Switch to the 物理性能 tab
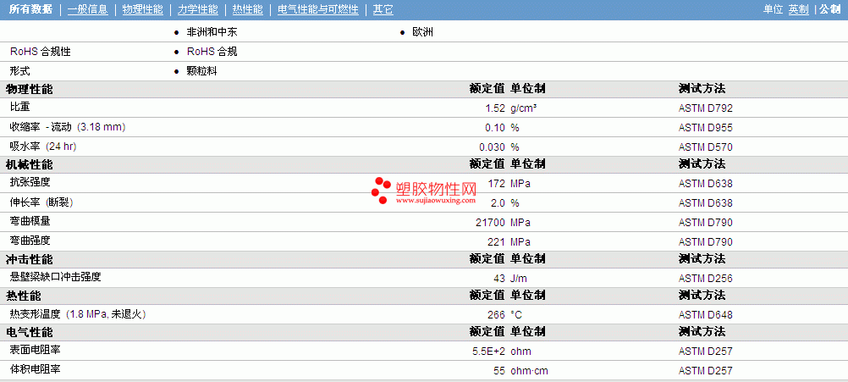 [143, 9]
